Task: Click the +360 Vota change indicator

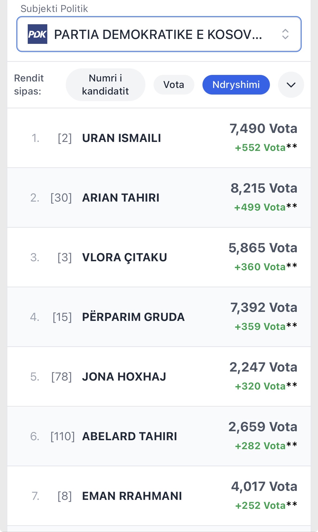Action: click(x=260, y=267)
